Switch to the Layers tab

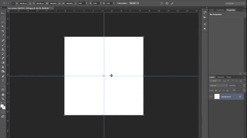(212, 77)
